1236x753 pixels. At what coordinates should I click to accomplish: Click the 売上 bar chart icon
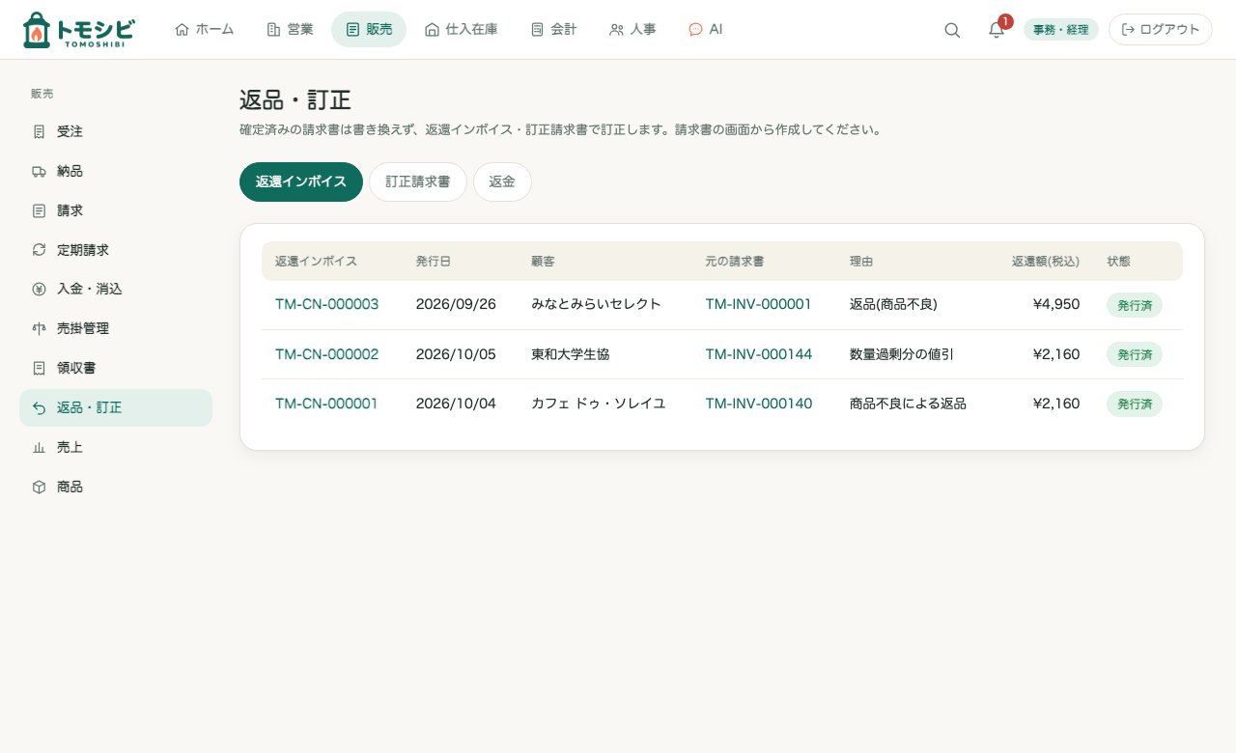39,447
